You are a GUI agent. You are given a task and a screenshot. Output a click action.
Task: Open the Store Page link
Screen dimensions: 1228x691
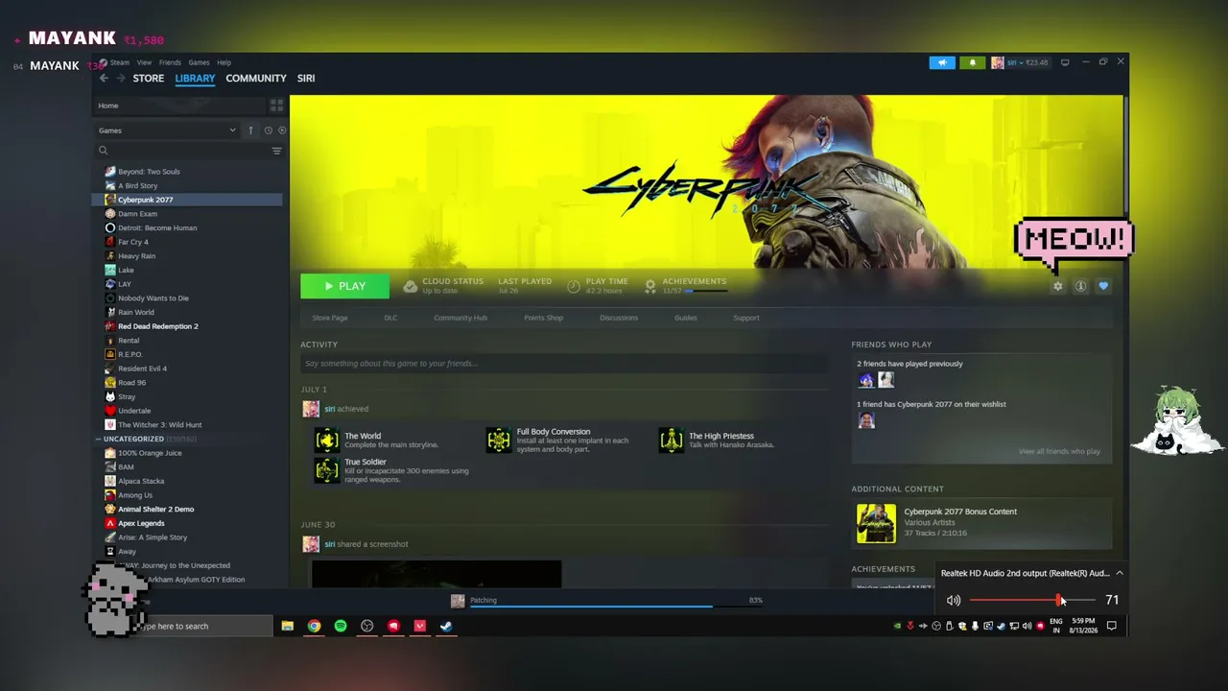330,318
